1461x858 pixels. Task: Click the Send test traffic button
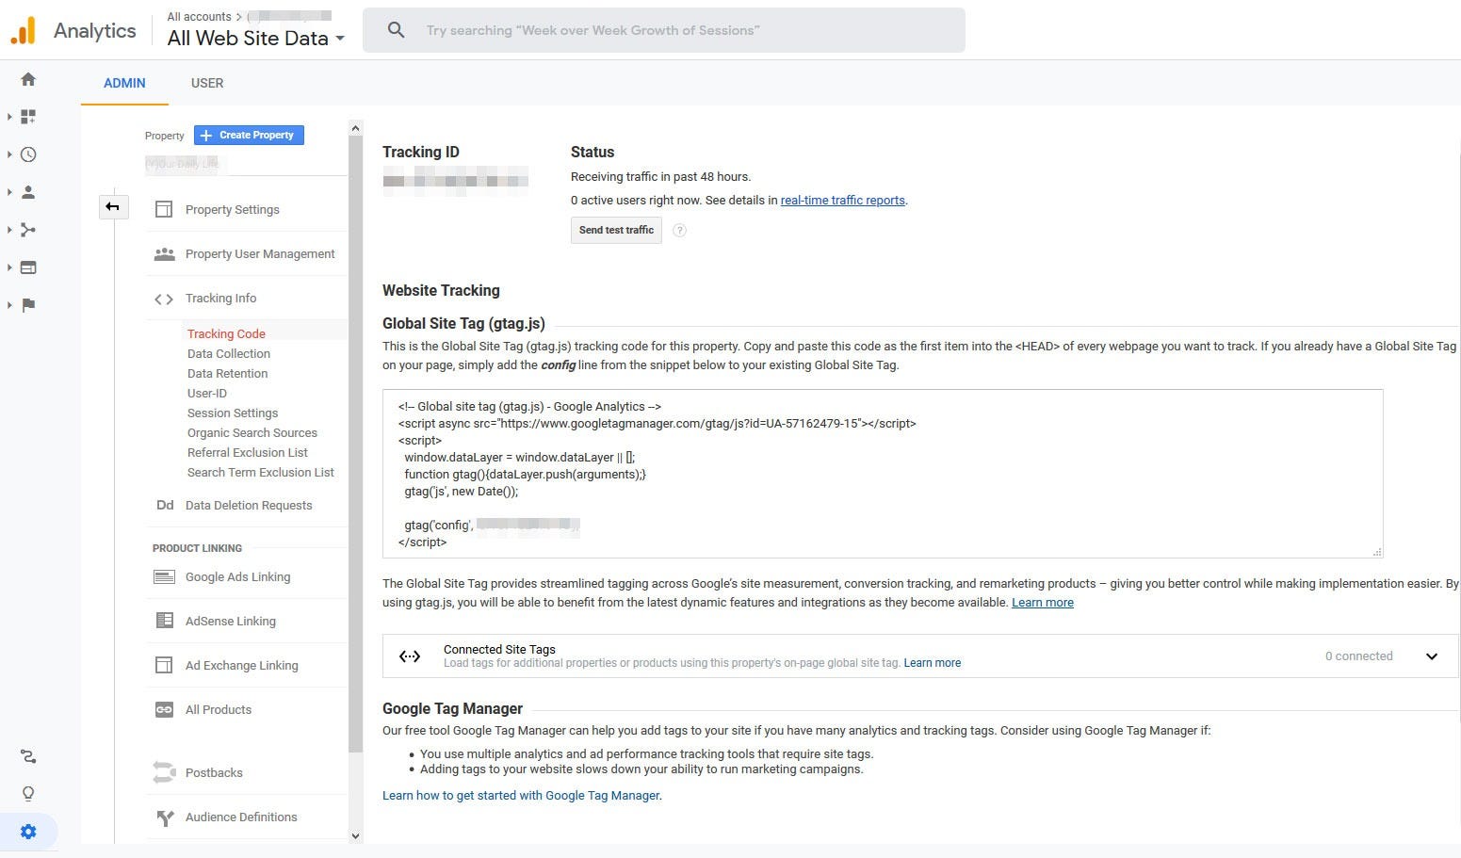616,230
